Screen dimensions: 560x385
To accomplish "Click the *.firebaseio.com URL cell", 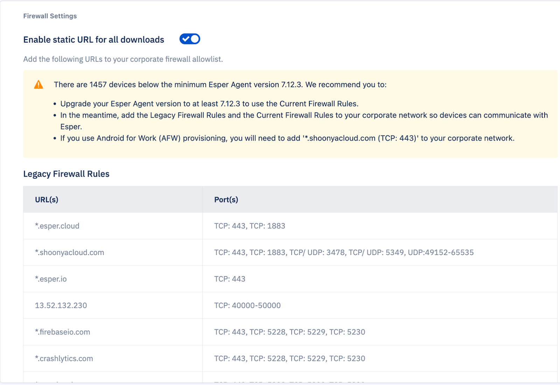I will (x=62, y=332).
